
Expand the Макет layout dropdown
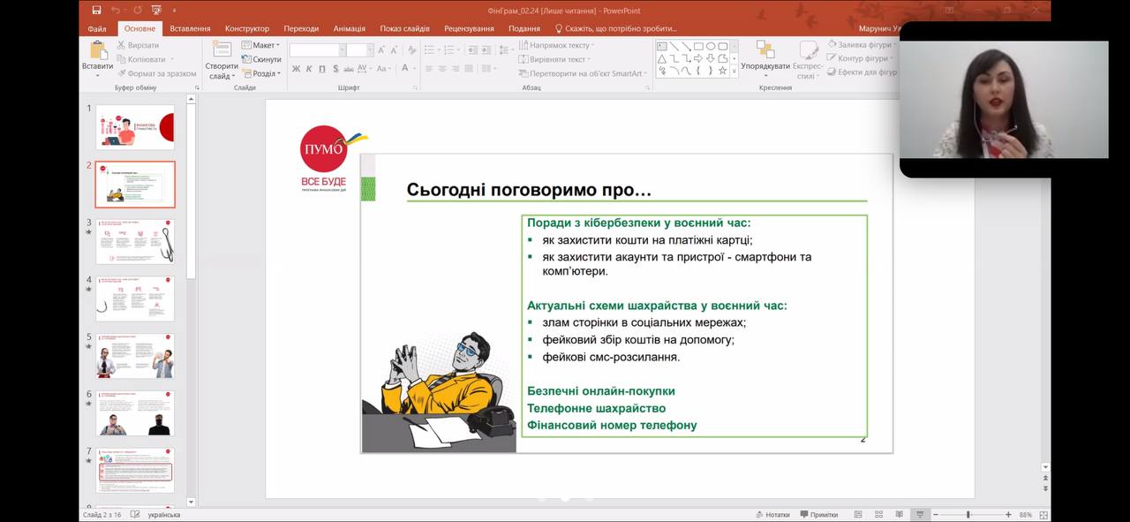point(260,45)
